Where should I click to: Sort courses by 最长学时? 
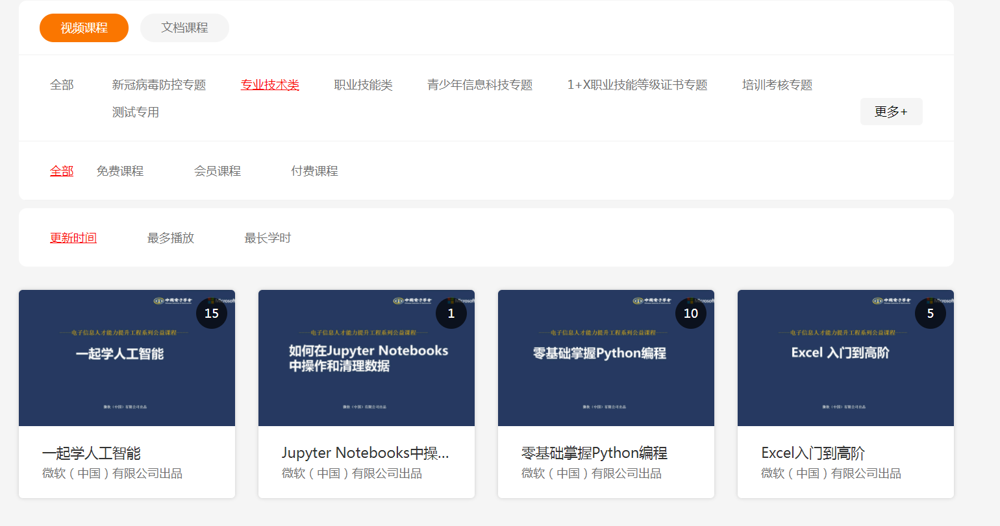coord(268,238)
